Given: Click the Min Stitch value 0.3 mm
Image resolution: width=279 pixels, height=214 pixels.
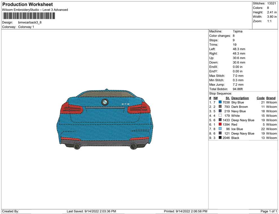Looking at the screenshot, I should [238, 80].
